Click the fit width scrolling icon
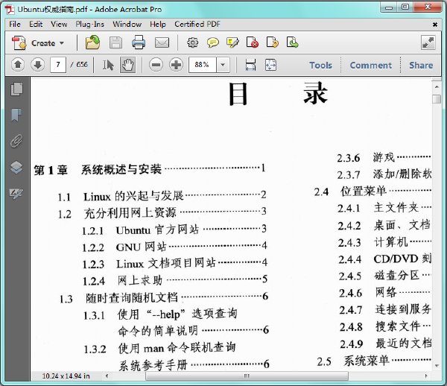The width and height of the screenshot is (447, 386). click(x=250, y=65)
